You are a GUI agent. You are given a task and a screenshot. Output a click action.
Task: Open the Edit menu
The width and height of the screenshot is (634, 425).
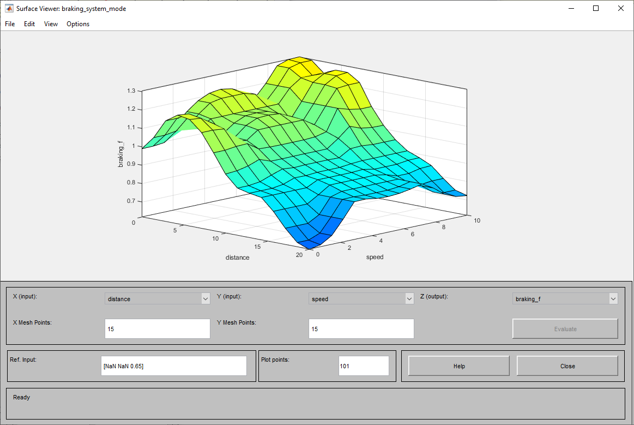point(29,24)
